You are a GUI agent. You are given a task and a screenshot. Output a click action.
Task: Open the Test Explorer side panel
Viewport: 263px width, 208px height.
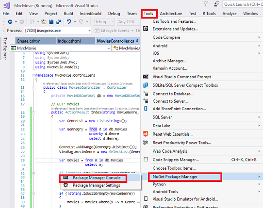tap(5, 48)
